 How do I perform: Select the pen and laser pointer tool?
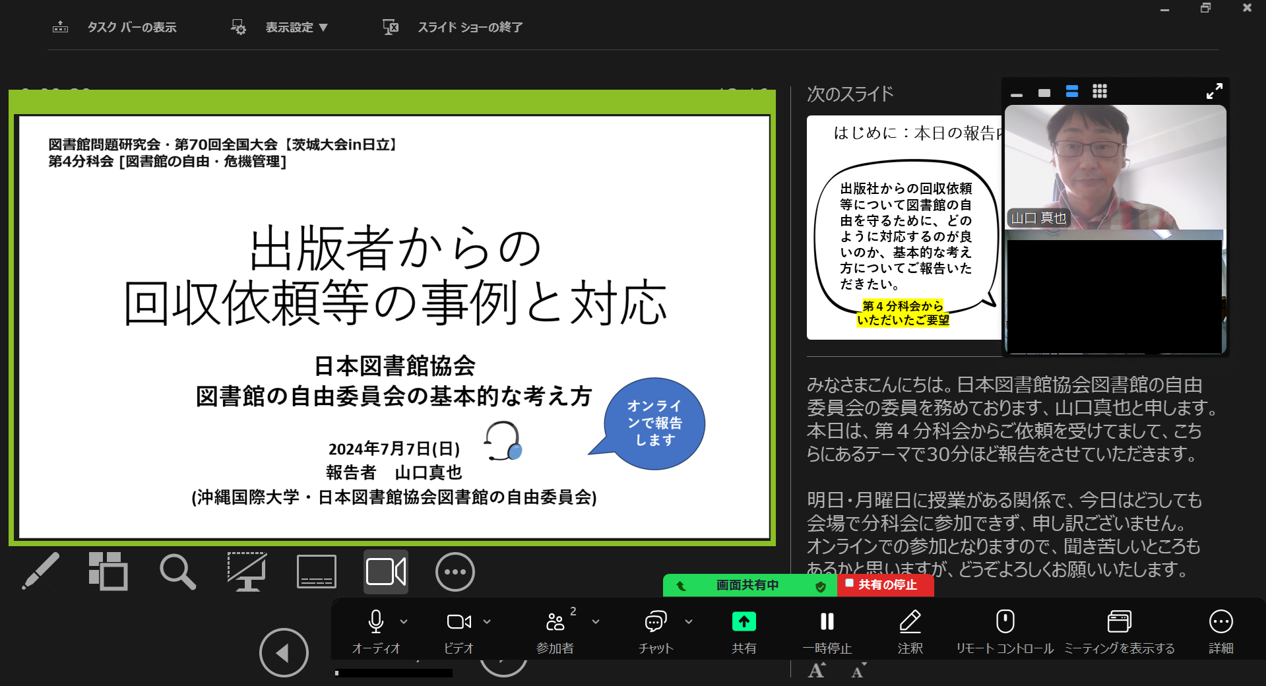pyautogui.click(x=41, y=571)
